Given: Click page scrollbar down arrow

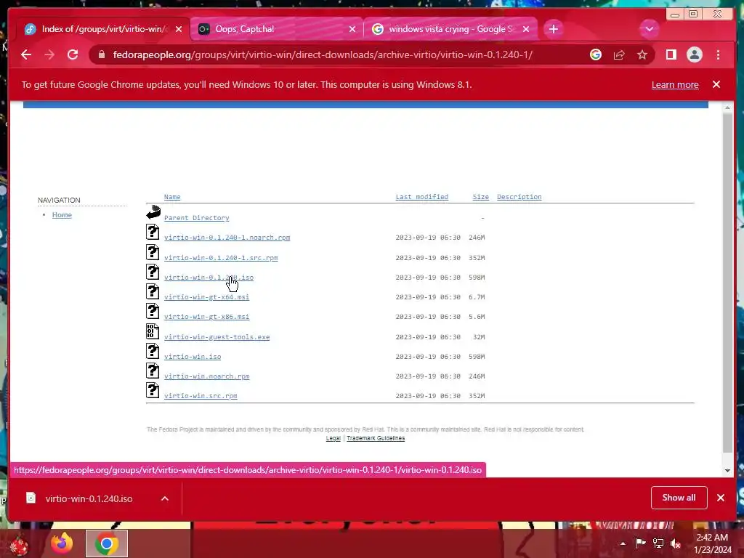Looking at the screenshot, I should click(x=727, y=471).
